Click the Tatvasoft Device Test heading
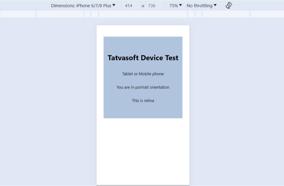This screenshot has height=186, width=284. pos(143,58)
